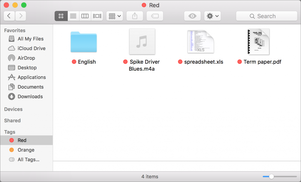Click the Spike Driver Blues.m4a file name
This screenshot has height=182, width=301.
(x=144, y=65)
